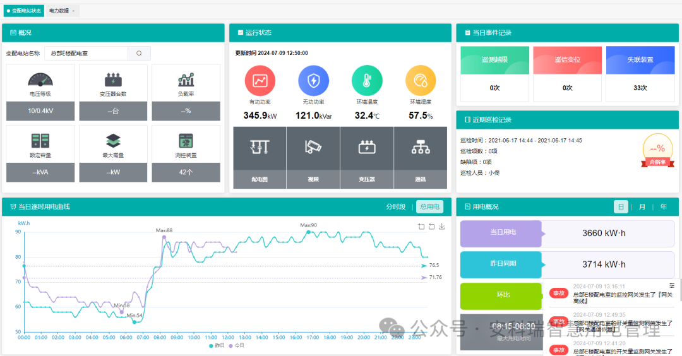Download the chart as image

[442, 227]
